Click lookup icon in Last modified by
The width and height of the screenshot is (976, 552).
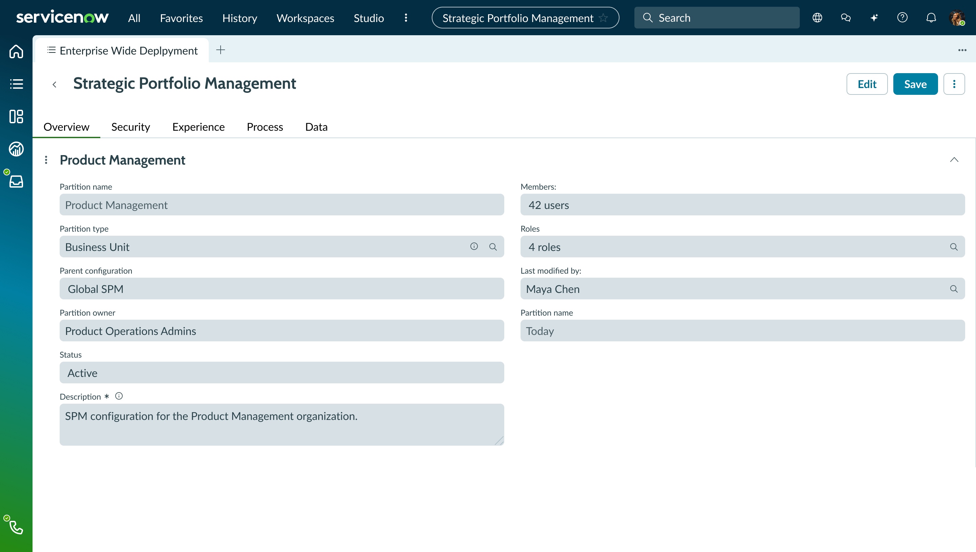[x=954, y=289]
